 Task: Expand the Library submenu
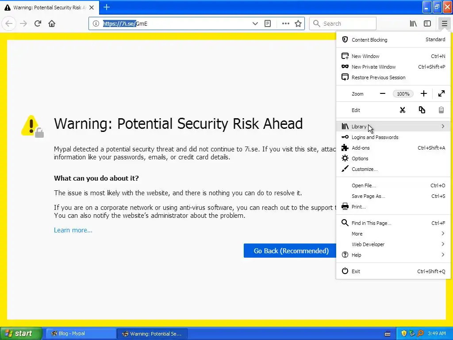pyautogui.click(x=393, y=126)
